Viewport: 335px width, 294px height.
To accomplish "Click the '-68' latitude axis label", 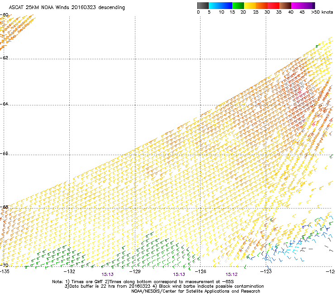I will (x=4, y=207).
